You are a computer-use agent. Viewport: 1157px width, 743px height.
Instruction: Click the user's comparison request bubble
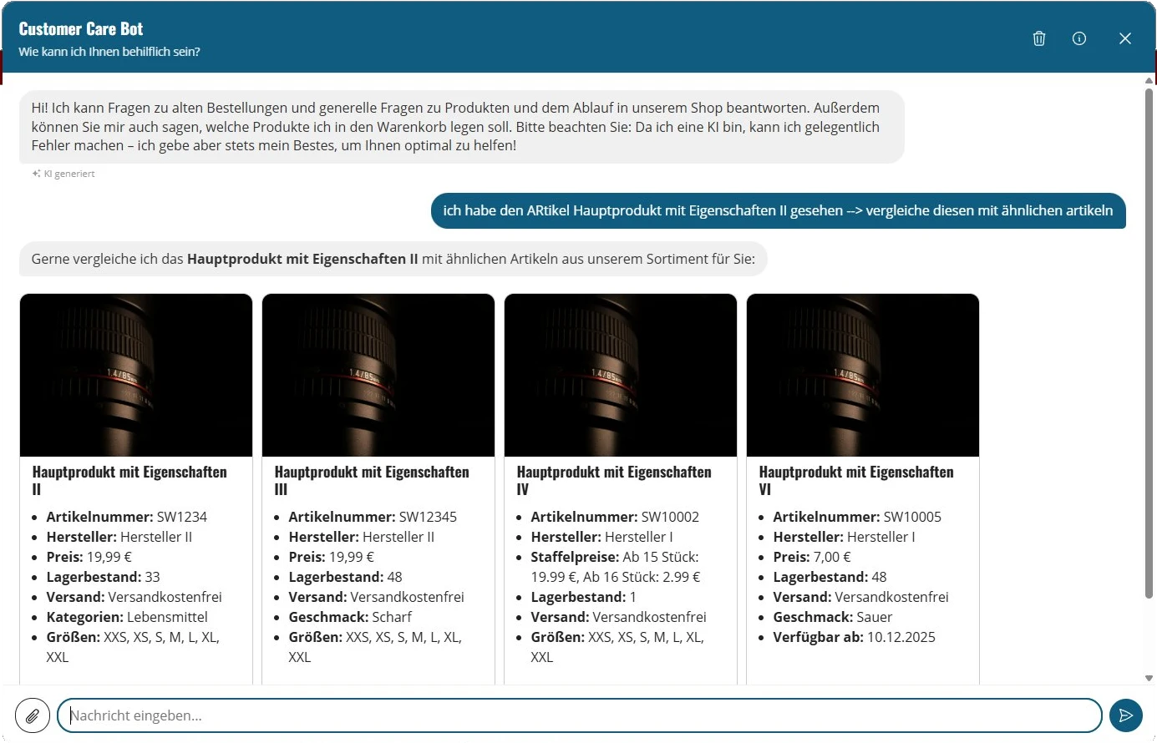pos(777,210)
